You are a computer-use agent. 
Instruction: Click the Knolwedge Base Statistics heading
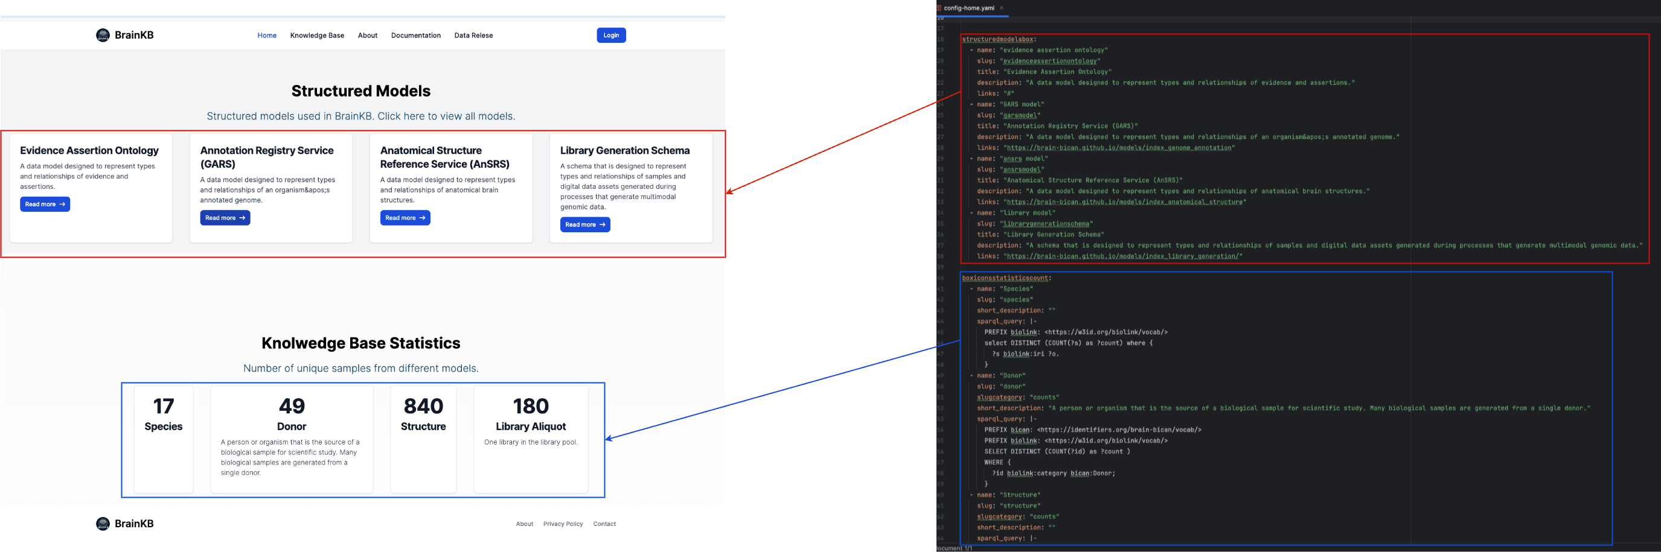click(361, 343)
